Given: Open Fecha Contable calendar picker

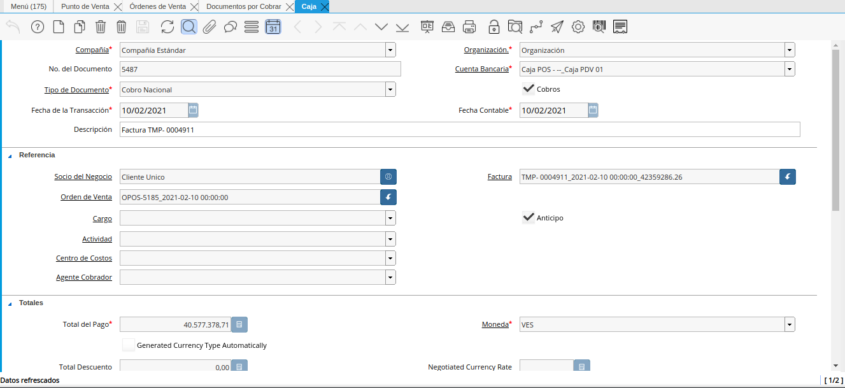Looking at the screenshot, I should pos(593,110).
